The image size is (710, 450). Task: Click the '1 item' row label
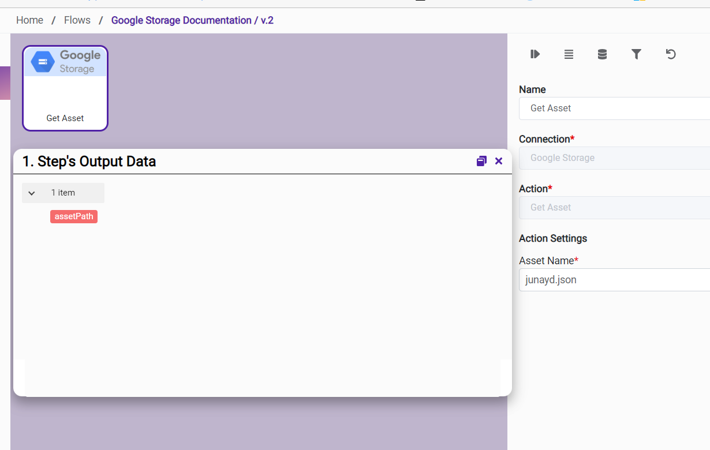pos(63,193)
